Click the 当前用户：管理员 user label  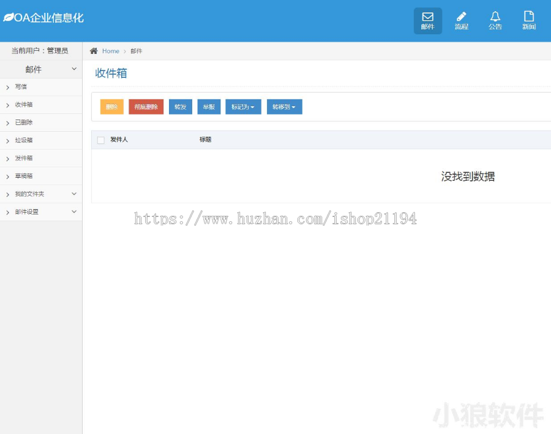click(x=40, y=51)
